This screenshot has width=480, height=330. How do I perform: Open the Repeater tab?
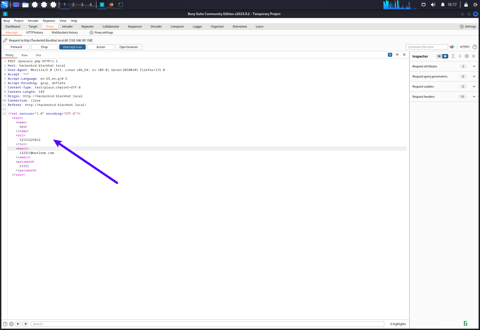pos(88,26)
